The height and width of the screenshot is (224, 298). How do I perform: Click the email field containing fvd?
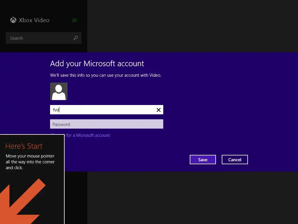pyautogui.click(x=107, y=110)
